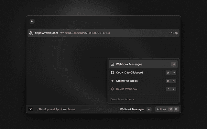Click the clipboard icon for Copy ID
Viewport: 207px width, 129px height.
tap(112, 73)
